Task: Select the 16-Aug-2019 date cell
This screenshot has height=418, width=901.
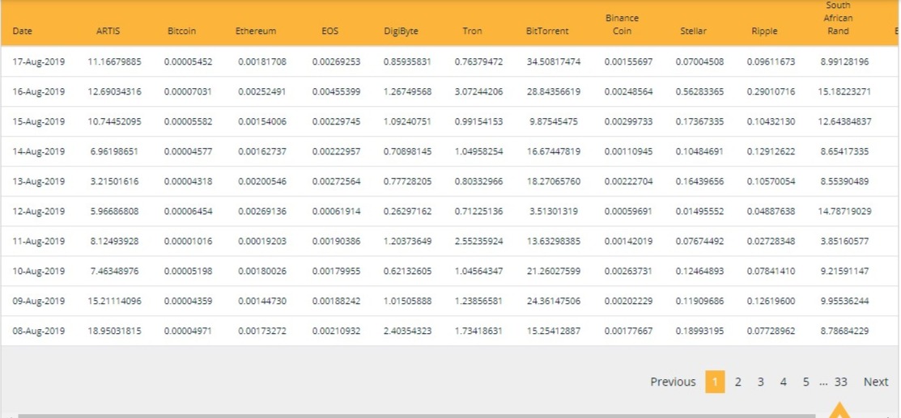Action: click(x=39, y=91)
